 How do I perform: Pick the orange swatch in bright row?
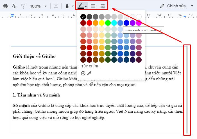(96, 23)
